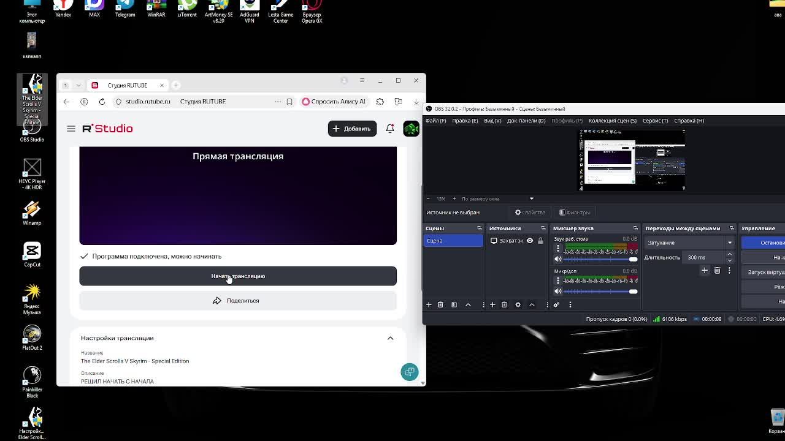
Task: Open the Сервис menu in OBS
Action: pos(655,121)
